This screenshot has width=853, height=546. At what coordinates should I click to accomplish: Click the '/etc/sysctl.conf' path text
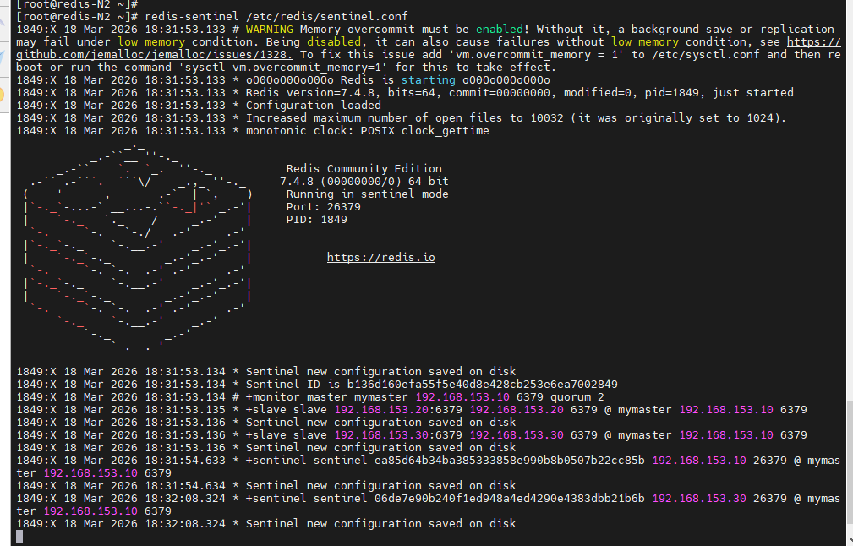tap(705, 54)
